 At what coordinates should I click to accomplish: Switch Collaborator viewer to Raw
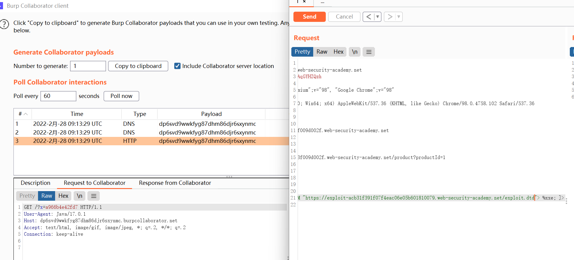[47, 196]
